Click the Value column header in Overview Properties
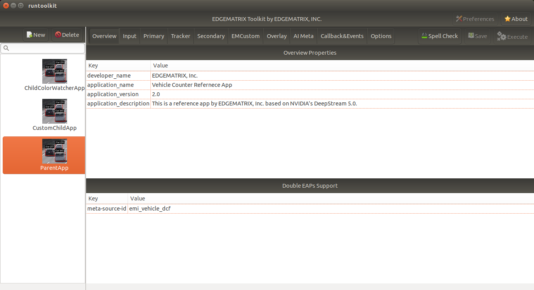The width and height of the screenshot is (534, 290). click(342, 66)
